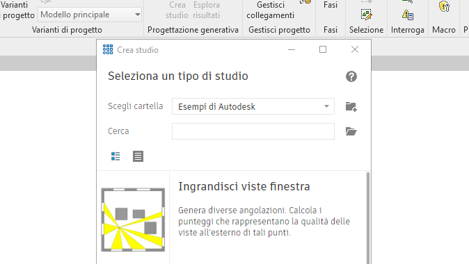Click the Gestisci progetto panel label
The image size is (469, 264).
(279, 30)
